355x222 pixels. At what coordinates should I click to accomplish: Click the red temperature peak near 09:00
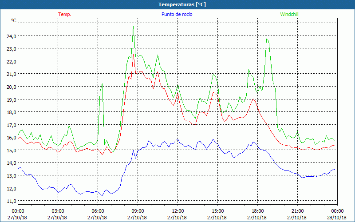pyautogui.click(x=134, y=54)
